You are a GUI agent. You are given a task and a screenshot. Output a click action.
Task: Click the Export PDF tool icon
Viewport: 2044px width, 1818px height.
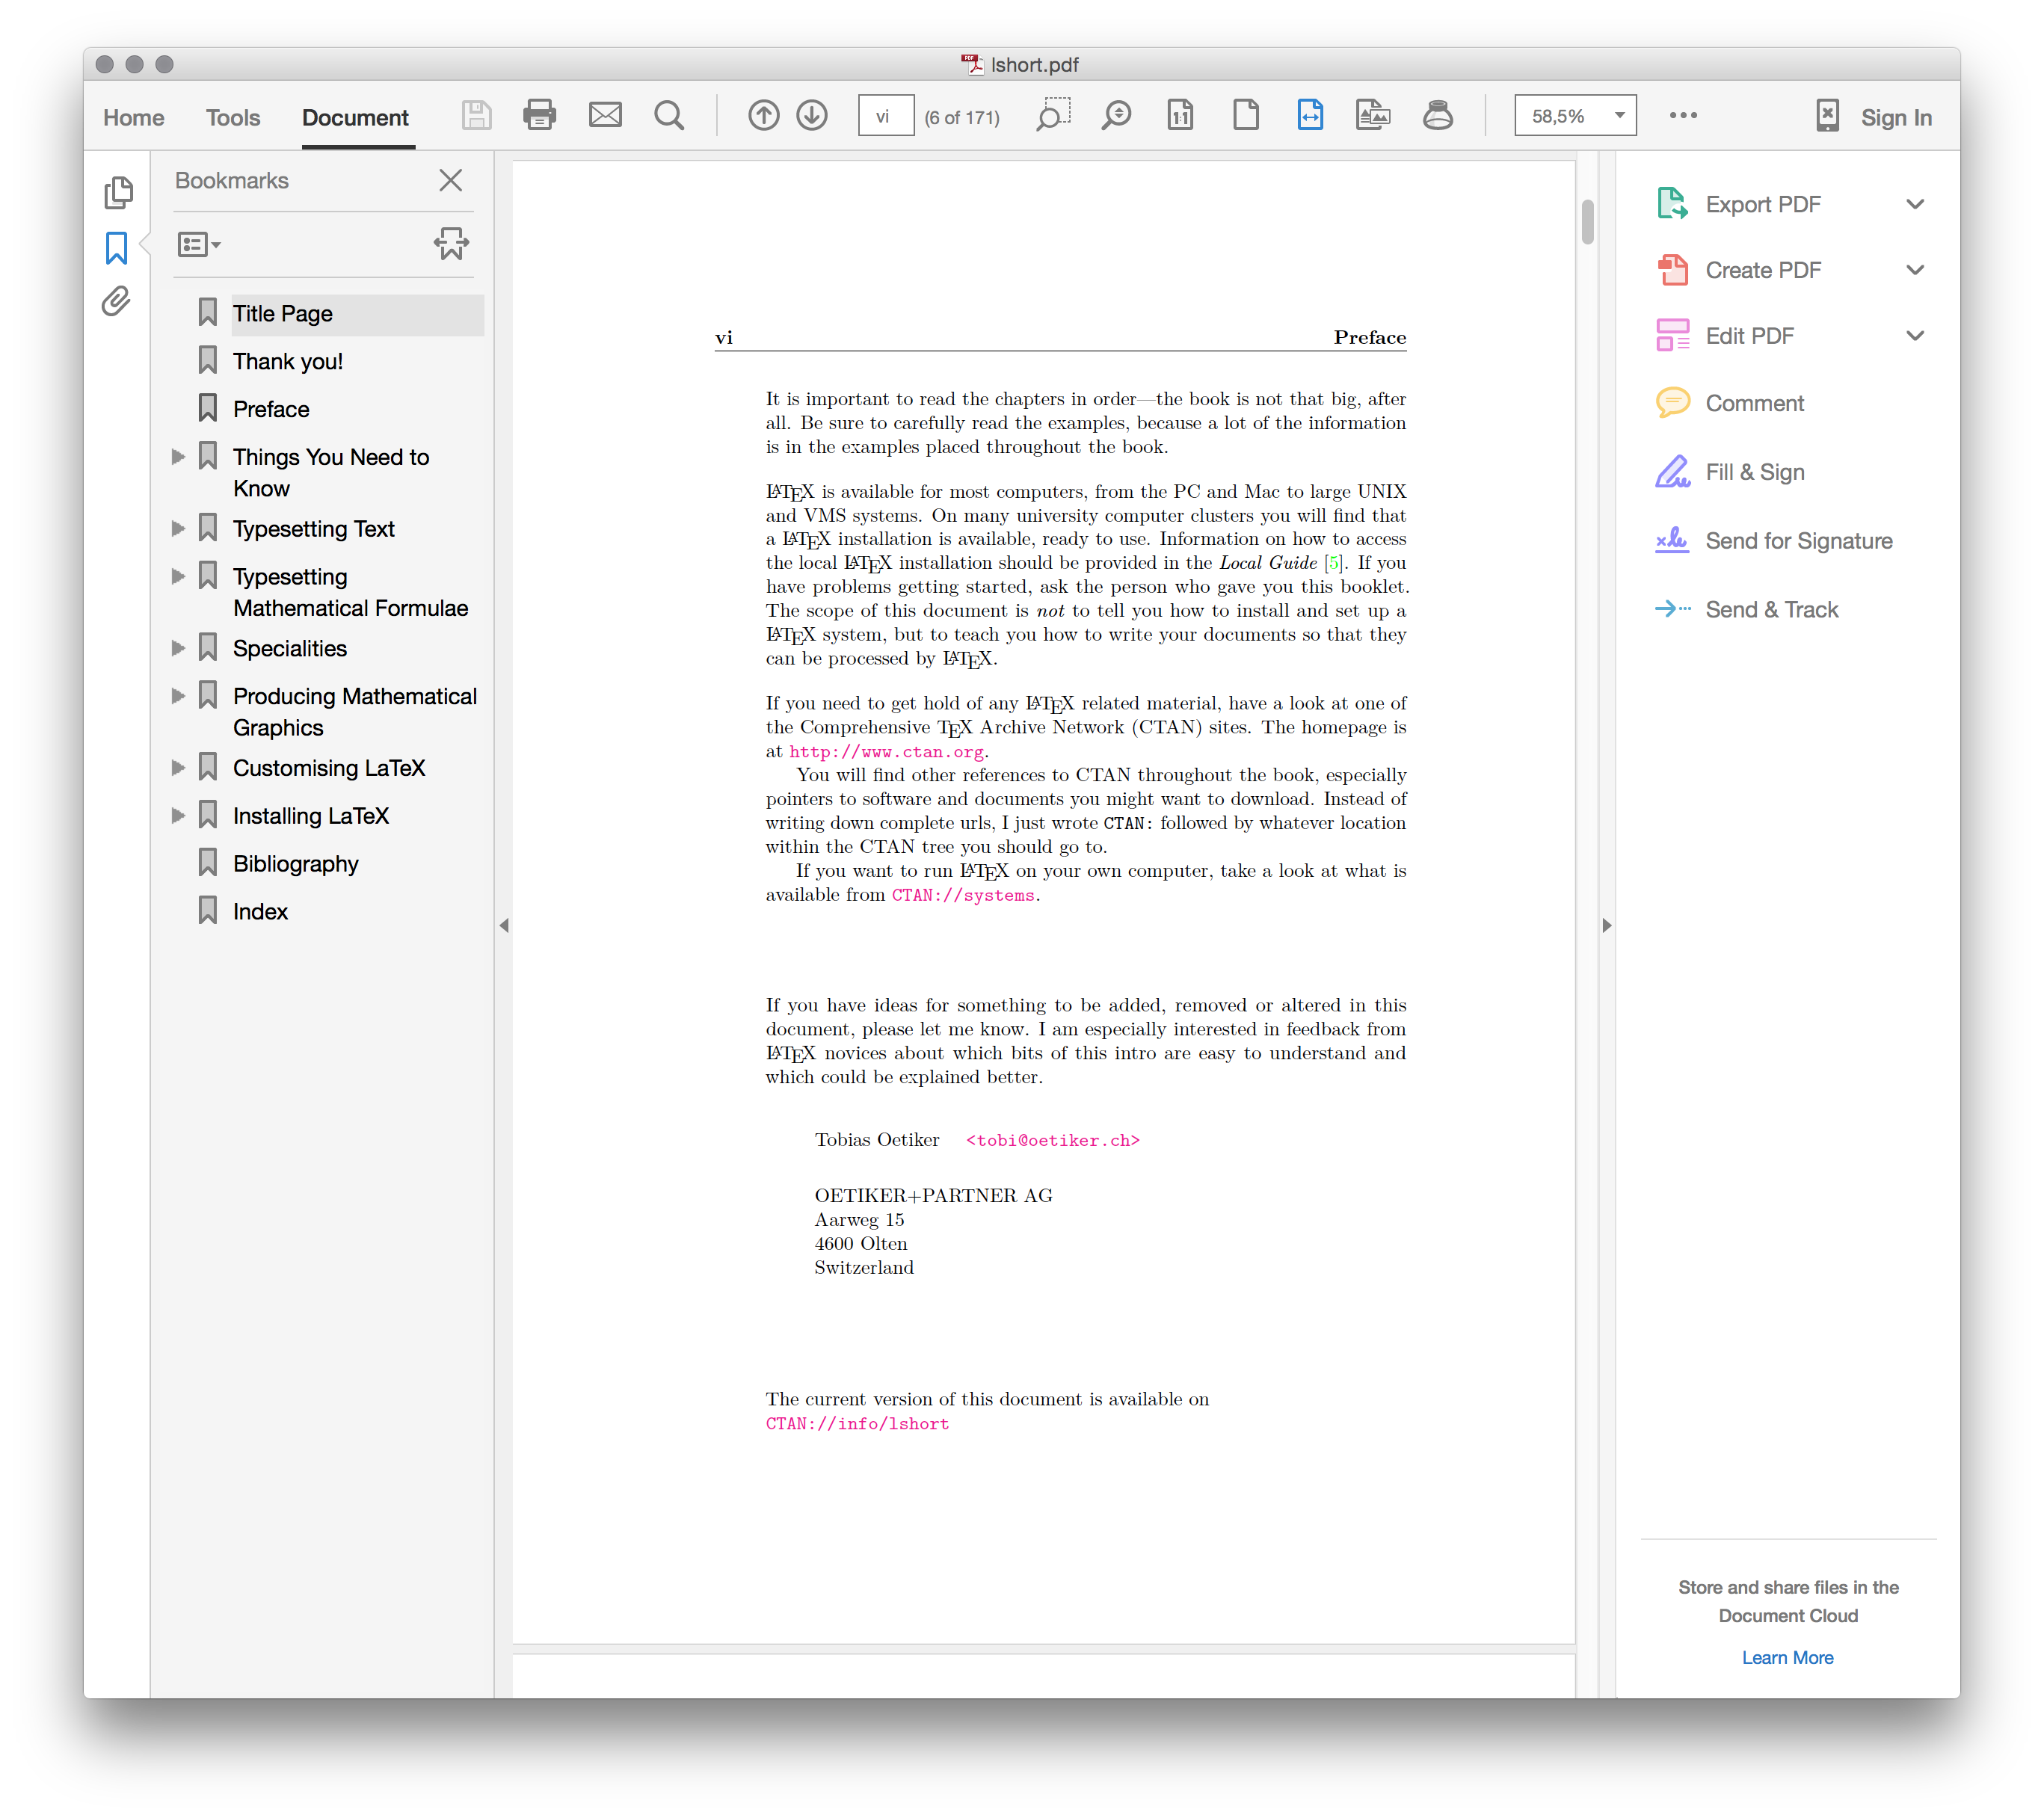[1672, 202]
